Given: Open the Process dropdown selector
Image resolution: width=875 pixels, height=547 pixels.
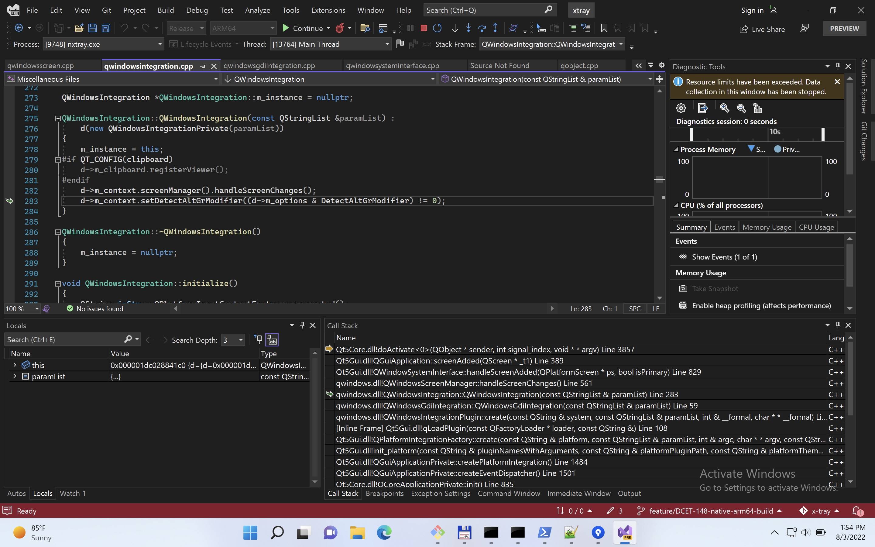Looking at the screenshot, I should pyautogui.click(x=159, y=44).
